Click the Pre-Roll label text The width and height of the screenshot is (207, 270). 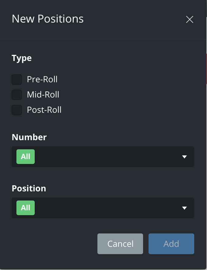point(42,80)
